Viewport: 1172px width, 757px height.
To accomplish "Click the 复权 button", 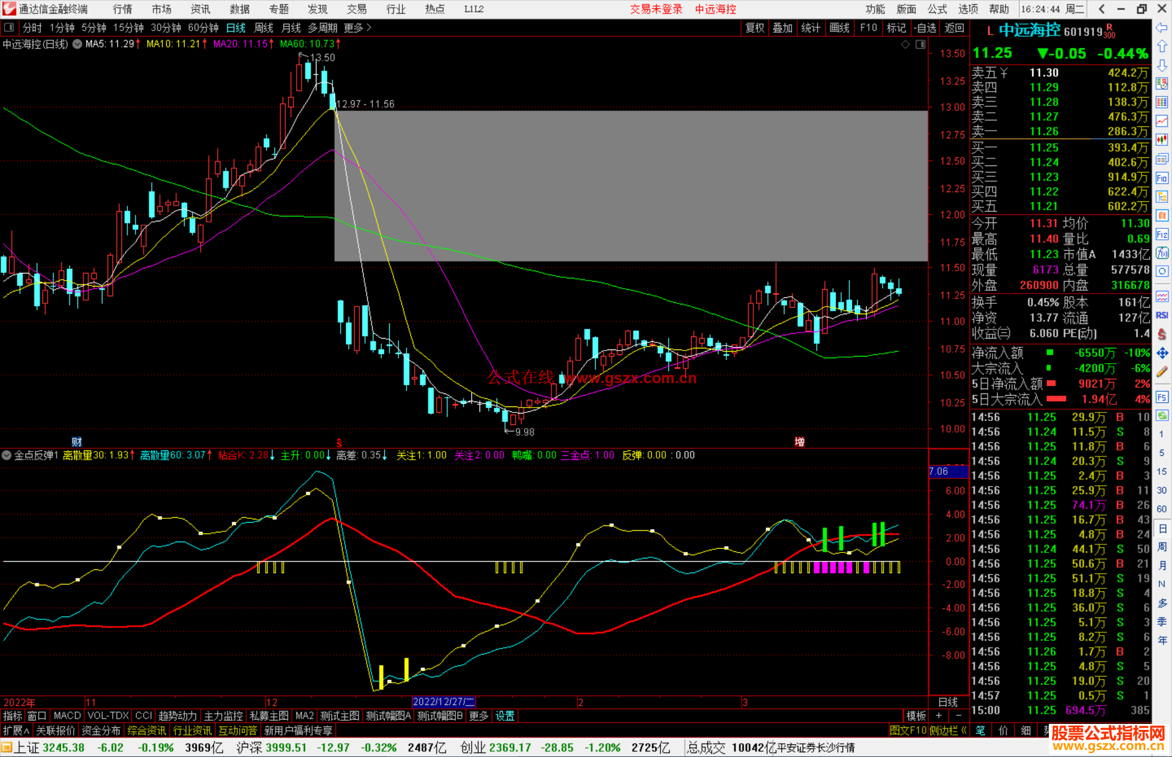I will [755, 28].
